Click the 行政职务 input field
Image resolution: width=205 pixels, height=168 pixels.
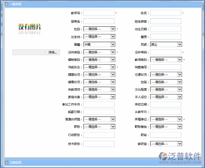99,135
